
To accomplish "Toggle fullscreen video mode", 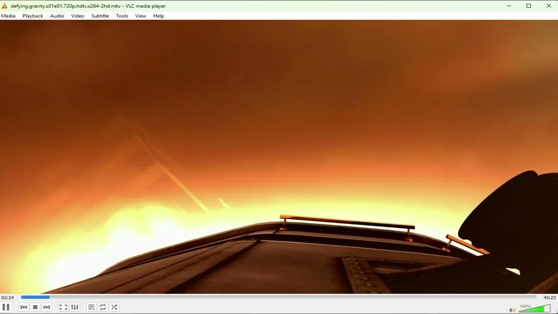I will [x=63, y=307].
